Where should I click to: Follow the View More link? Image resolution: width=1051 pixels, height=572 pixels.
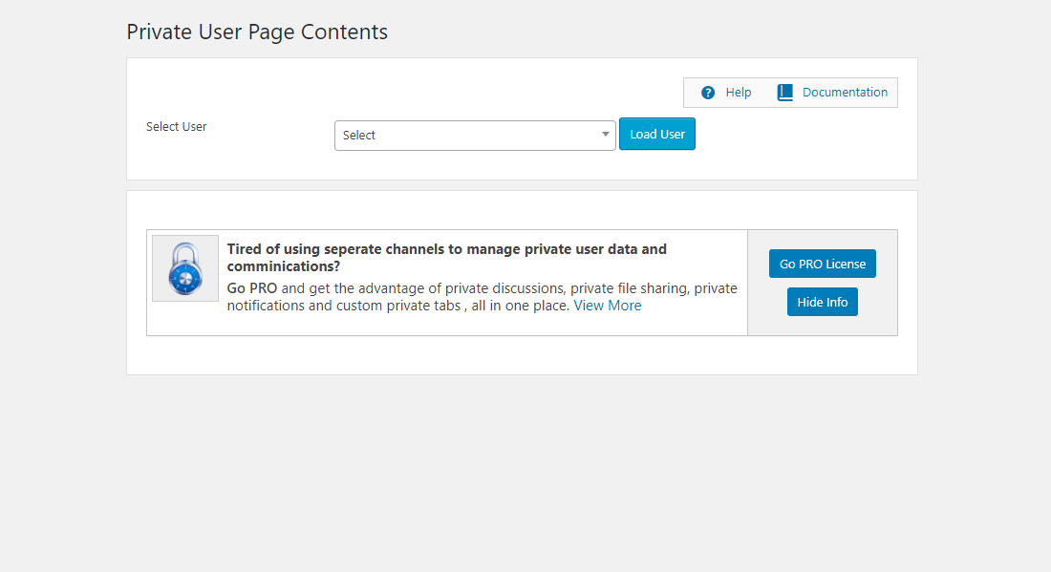click(x=607, y=306)
